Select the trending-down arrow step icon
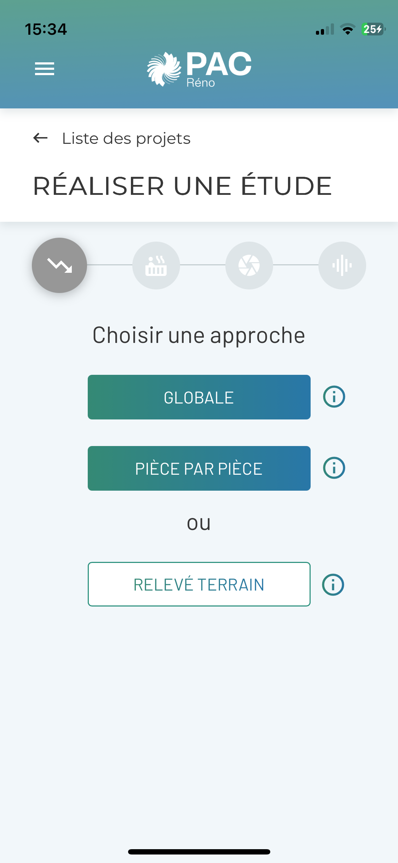Screen dimensions: 398x863 pos(59,265)
